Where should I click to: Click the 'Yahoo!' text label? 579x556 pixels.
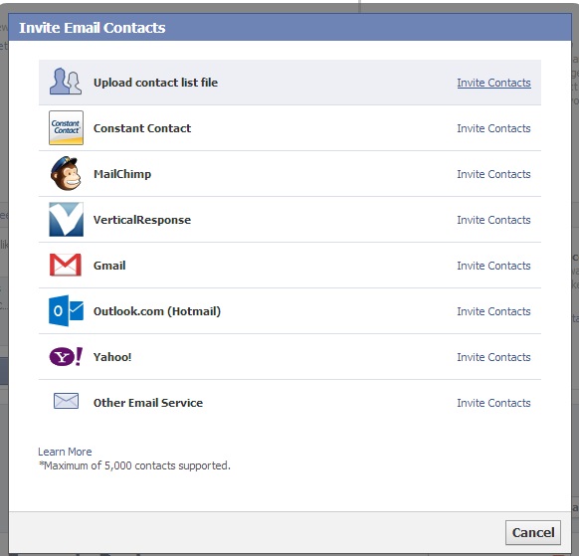click(112, 357)
